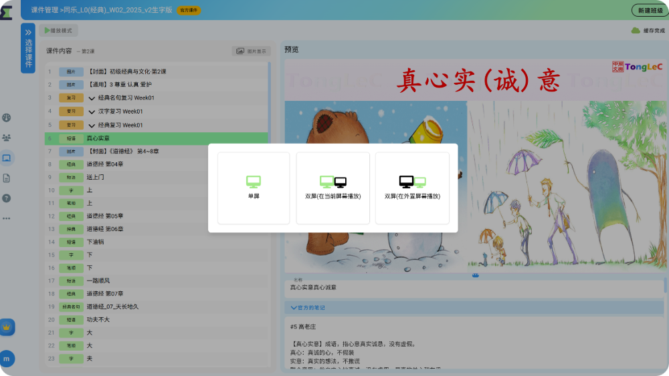Expand the 选择课件 side panel
Viewport: 669px width, 376px height.
[x=28, y=48]
